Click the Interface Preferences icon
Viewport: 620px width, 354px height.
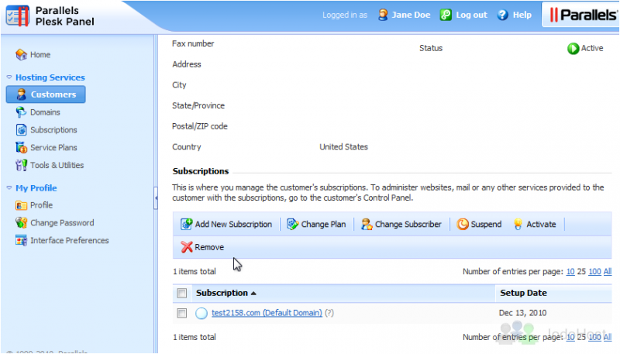click(x=21, y=240)
